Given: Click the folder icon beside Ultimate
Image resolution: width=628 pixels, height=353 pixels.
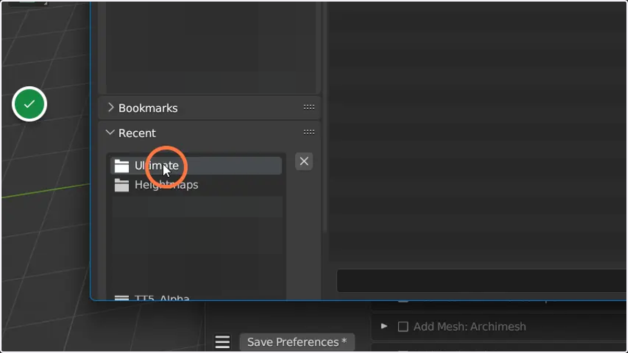Looking at the screenshot, I should (122, 166).
